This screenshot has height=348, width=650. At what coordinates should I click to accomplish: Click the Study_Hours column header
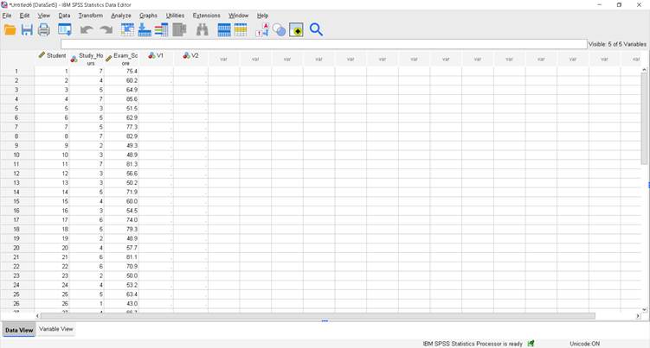87,59
